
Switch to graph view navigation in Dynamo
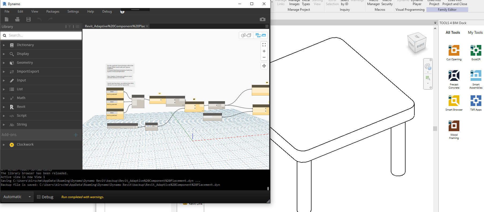pyautogui.click(x=261, y=35)
